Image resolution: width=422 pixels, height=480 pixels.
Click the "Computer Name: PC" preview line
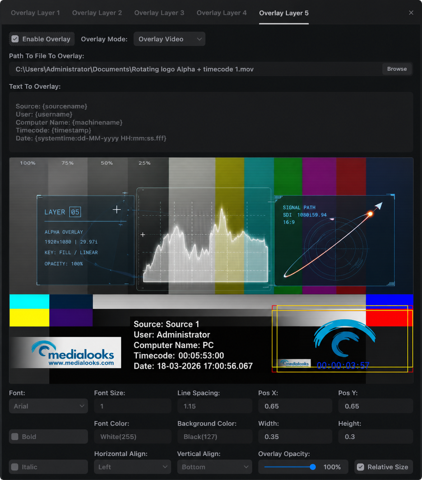click(173, 345)
